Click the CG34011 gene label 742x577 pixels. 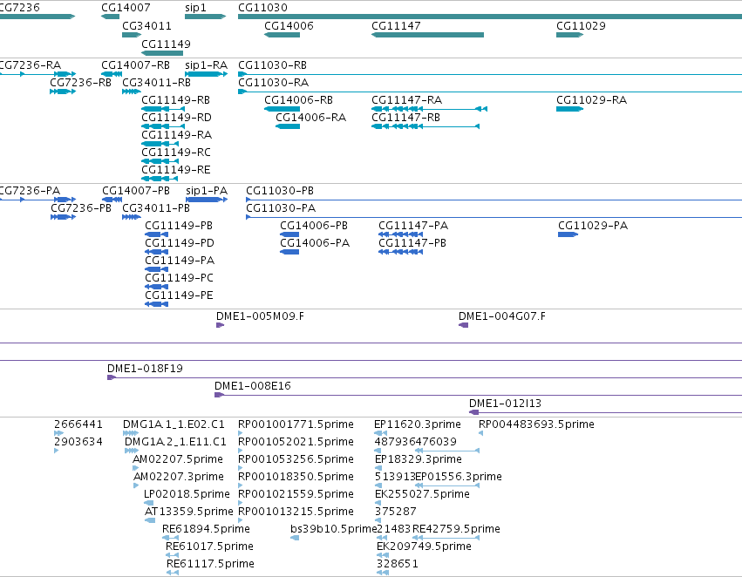tap(146, 26)
